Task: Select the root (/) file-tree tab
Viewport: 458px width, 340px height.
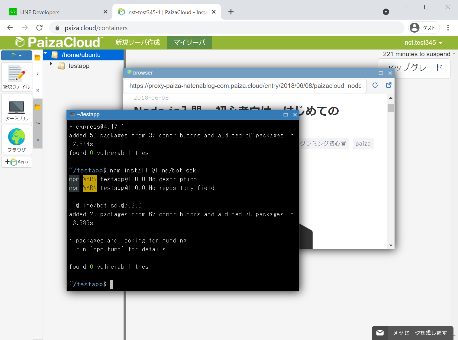Action: (38, 123)
